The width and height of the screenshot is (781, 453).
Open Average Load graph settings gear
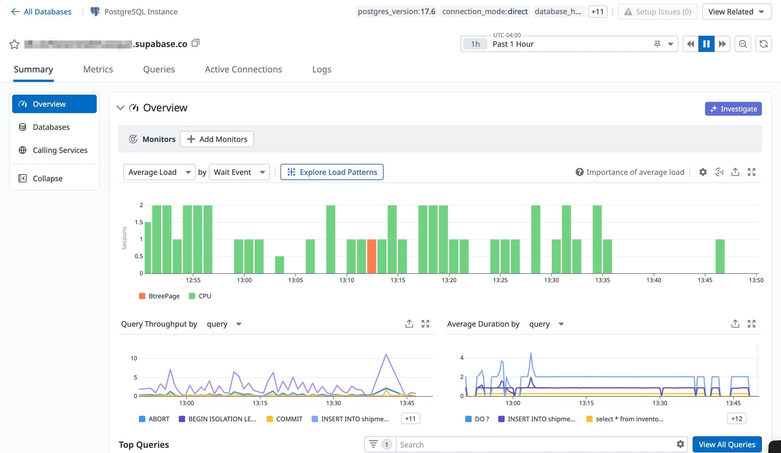click(703, 172)
